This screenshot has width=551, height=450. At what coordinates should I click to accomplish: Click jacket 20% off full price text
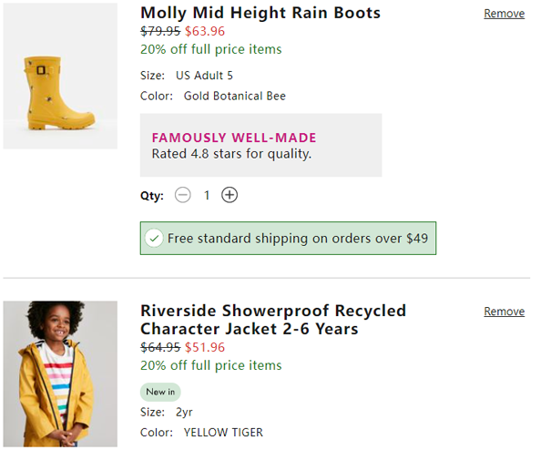coord(211,365)
